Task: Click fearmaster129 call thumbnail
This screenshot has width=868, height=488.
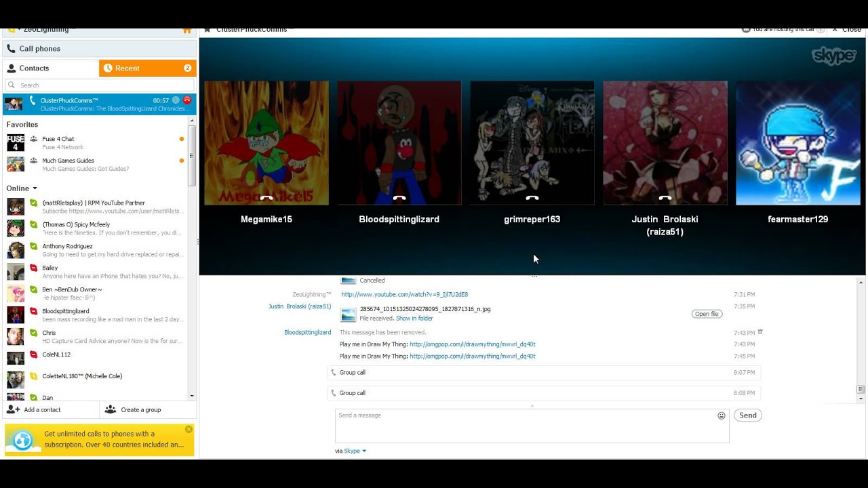Action: [798, 143]
